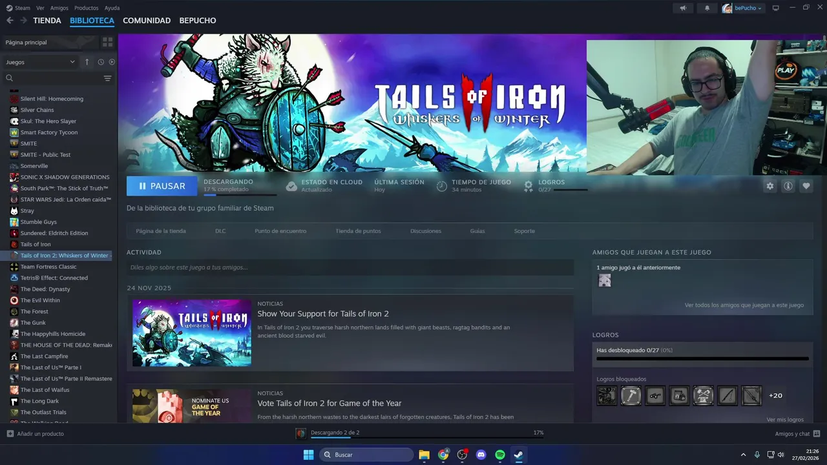Image resolution: width=827 pixels, height=465 pixels.
Task: Open the Punto de encuentro link
Action: tap(280, 231)
